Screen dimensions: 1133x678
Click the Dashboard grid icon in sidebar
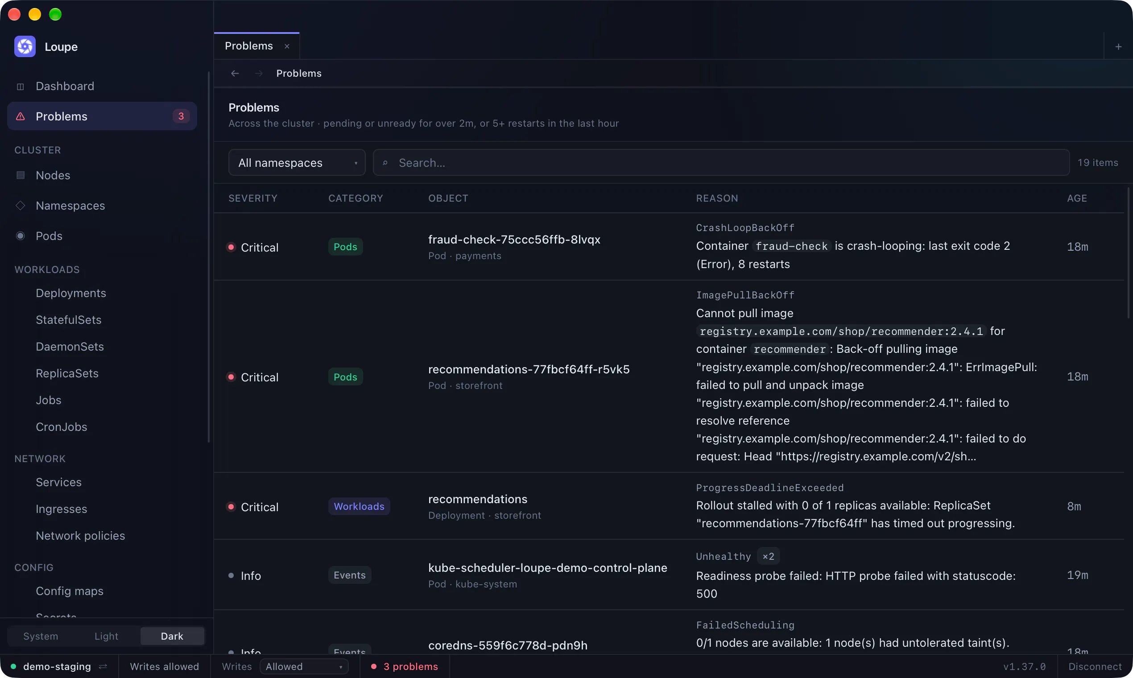21,87
